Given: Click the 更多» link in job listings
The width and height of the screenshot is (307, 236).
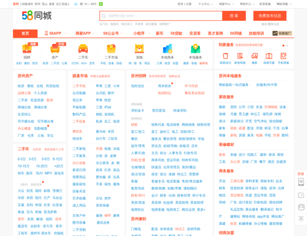Looking at the screenshot, I should click(x=201, y=210).
